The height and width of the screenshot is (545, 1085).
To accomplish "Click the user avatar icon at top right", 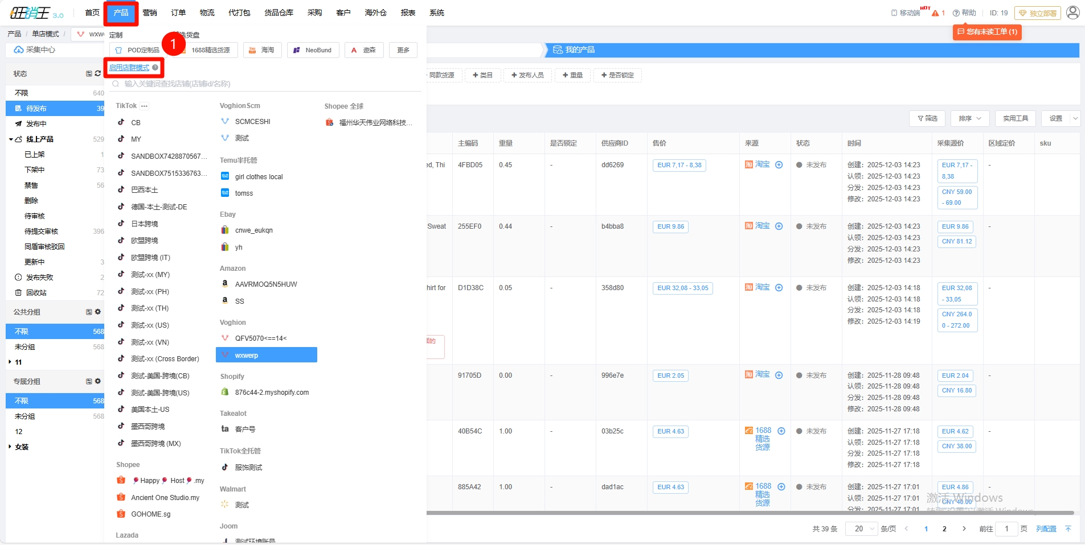I will coord(1072,13).
